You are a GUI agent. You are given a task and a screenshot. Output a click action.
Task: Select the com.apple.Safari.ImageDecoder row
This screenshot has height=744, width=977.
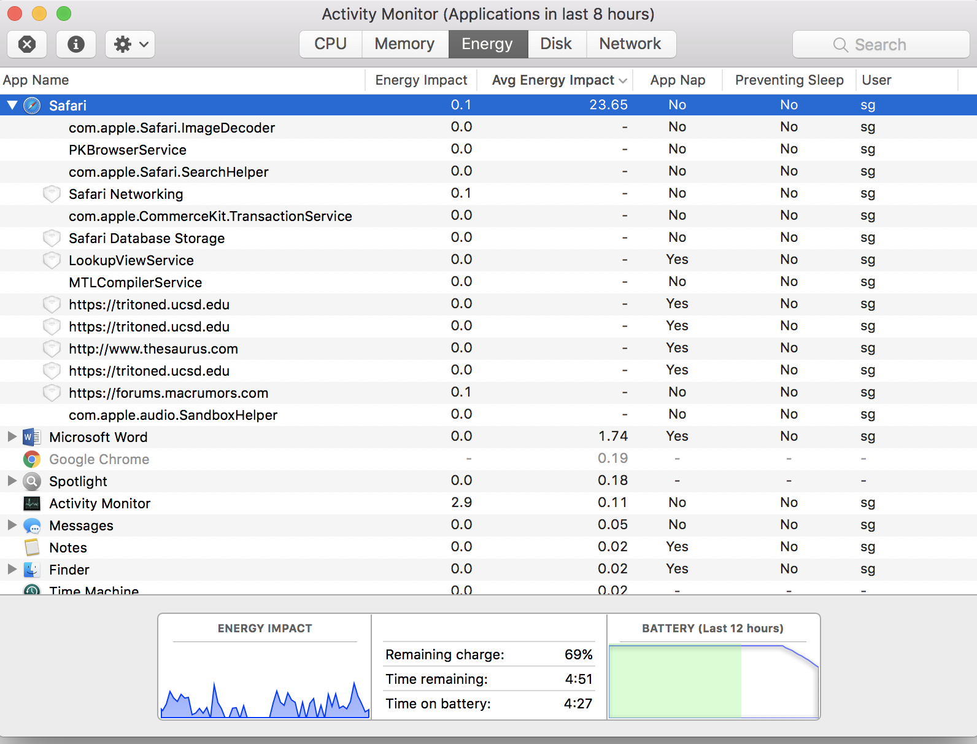(x=488, y=128)
